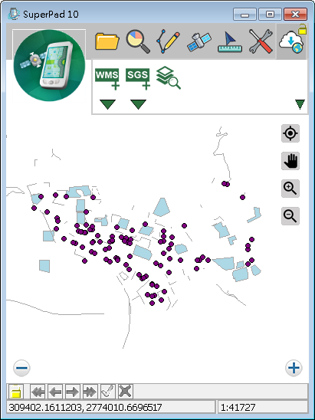Select the measure ruler navigation icon
The width and height of the screenshot is (315, 420).
point(230,41)
